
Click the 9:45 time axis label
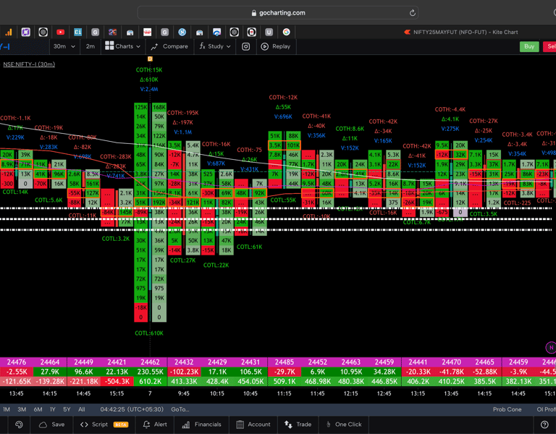[184, 393]
